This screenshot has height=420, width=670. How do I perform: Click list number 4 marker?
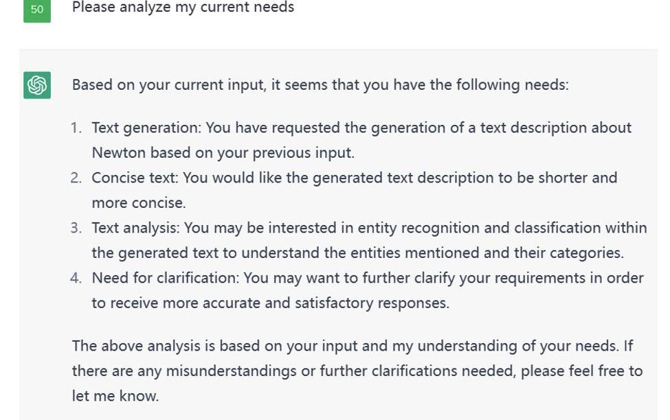point(76,278)
